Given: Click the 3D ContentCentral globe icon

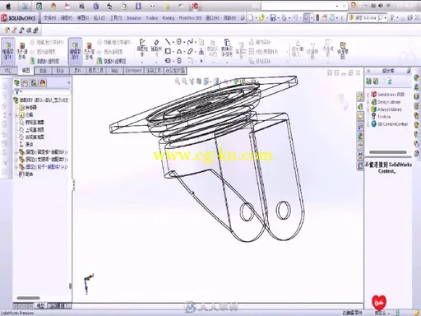Looking at the screenshot, I should coord(373,124).
